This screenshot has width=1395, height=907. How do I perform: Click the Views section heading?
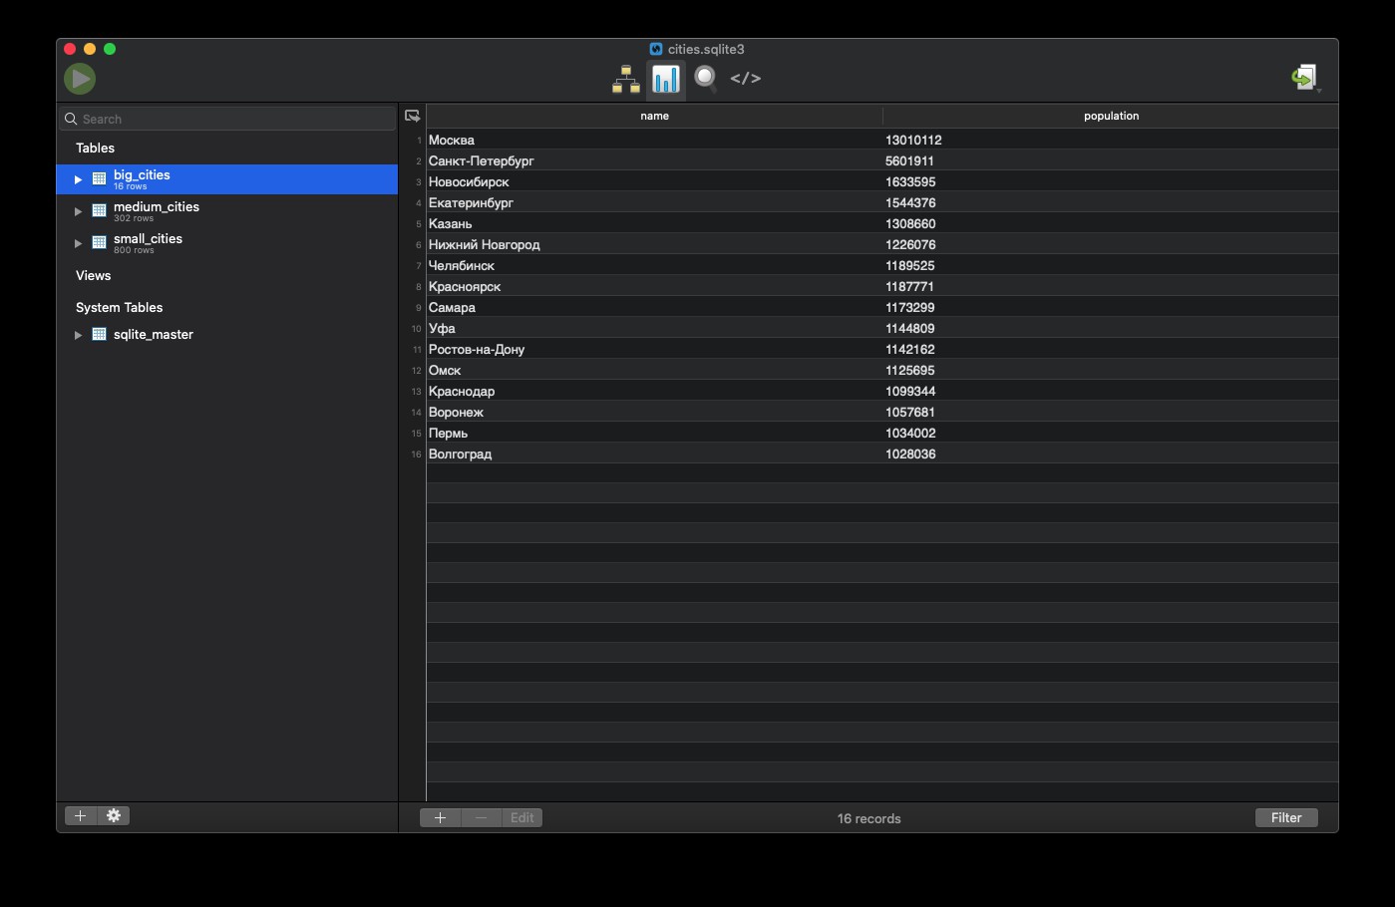(94, 275)
